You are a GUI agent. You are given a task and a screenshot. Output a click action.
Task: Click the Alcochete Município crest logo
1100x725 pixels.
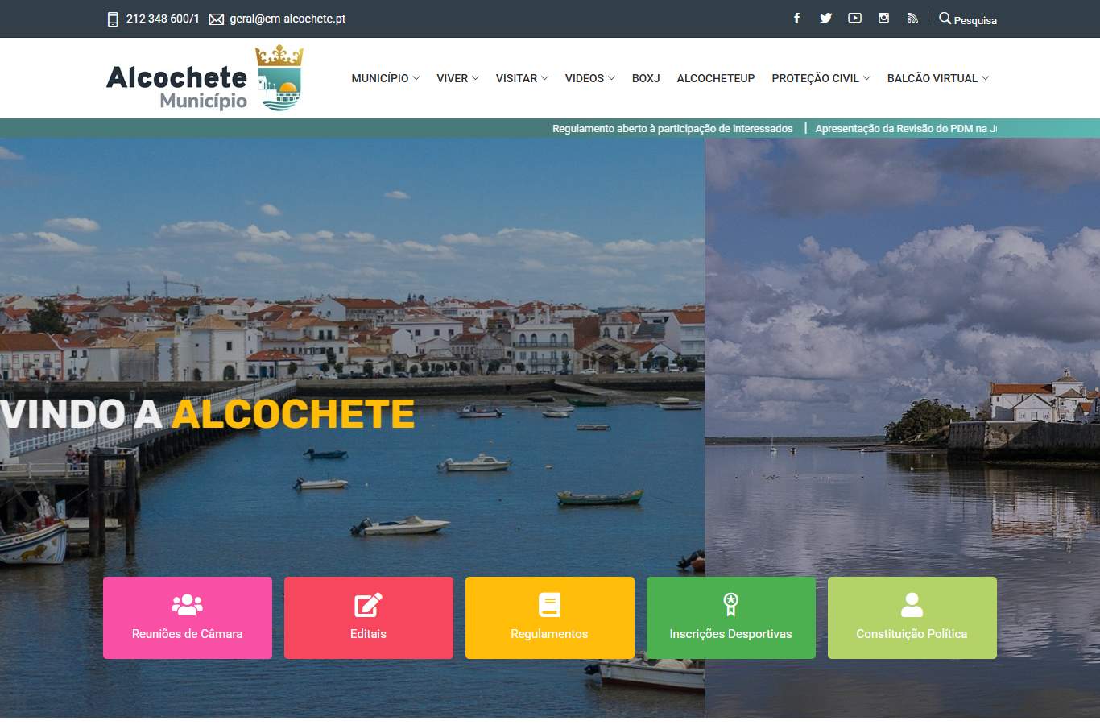click(x=279, y=77)
